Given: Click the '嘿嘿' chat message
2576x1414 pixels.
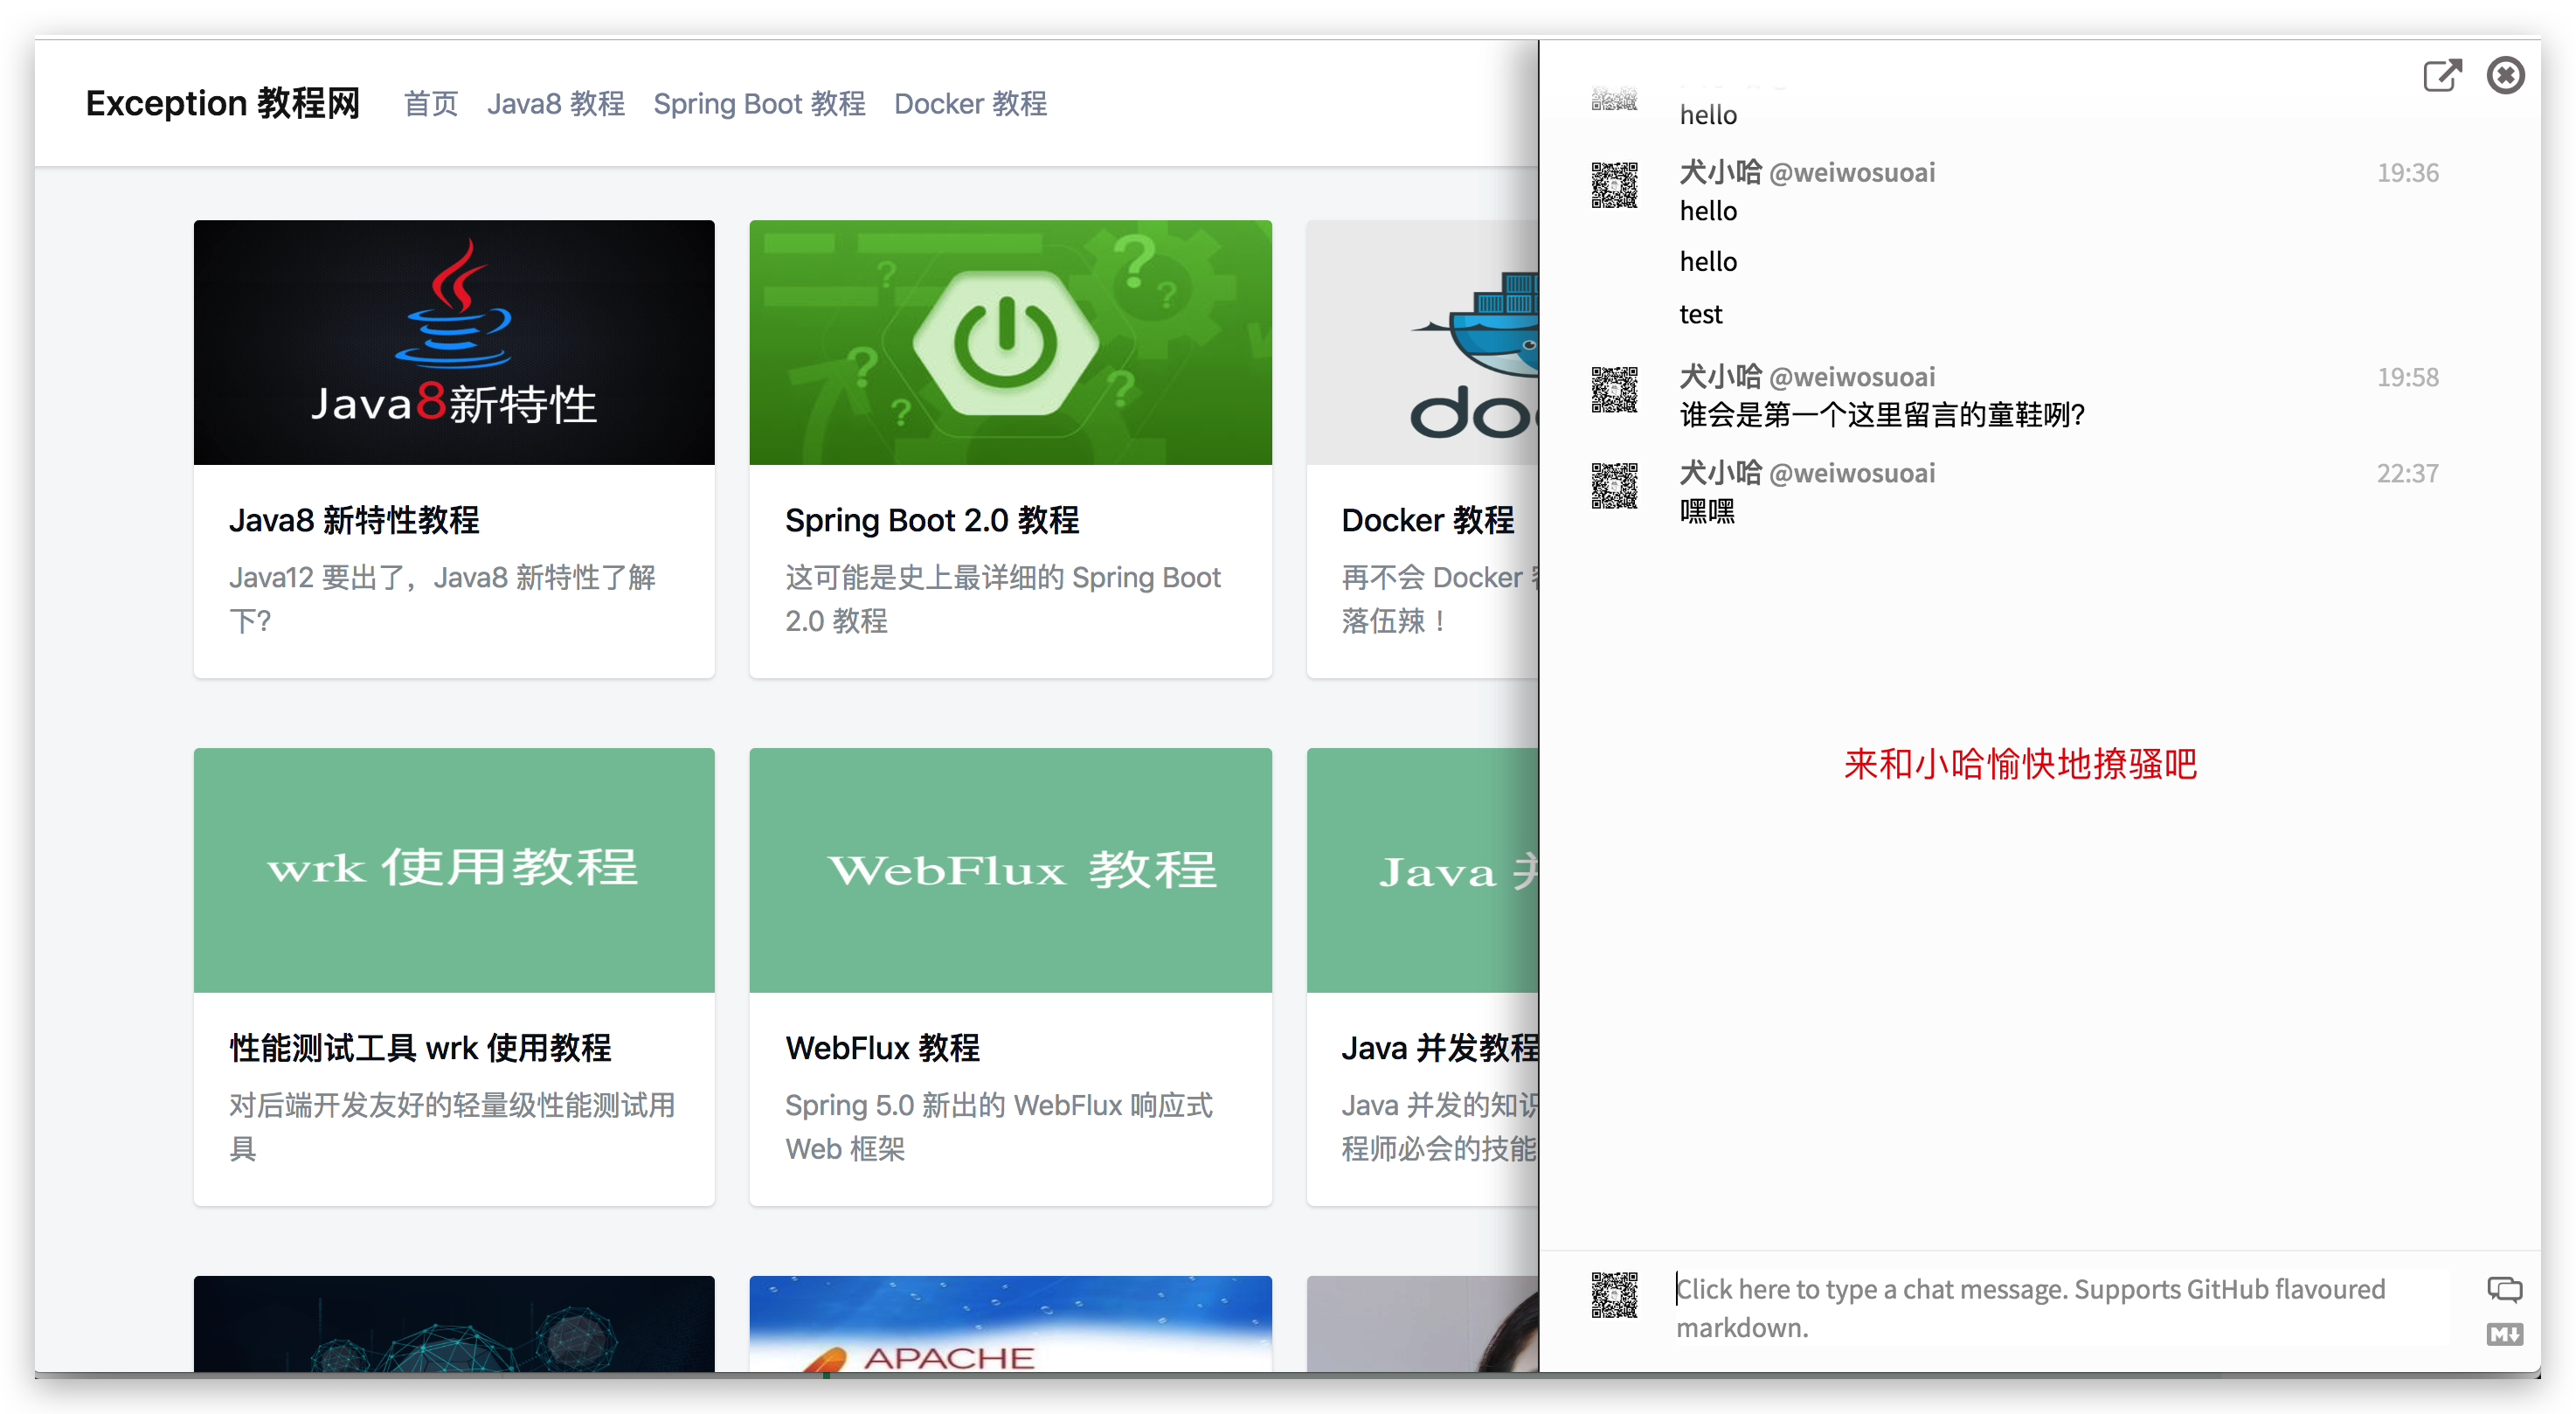Looking at the screenshot, I should [x=1707, y=512].
